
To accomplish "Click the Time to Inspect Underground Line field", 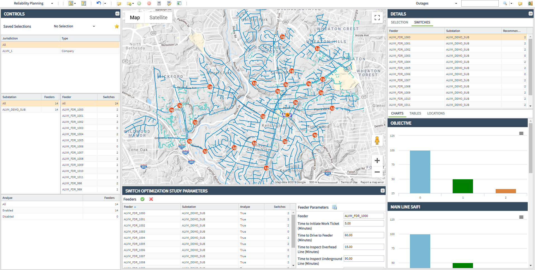I will 364,259.
